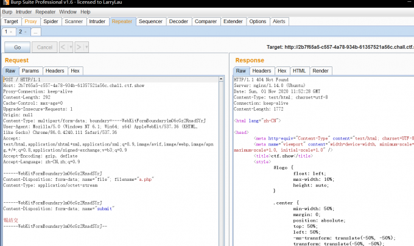Open the Repeater menu in menu bar
The image size is (414, 246).
click(46, 12)
